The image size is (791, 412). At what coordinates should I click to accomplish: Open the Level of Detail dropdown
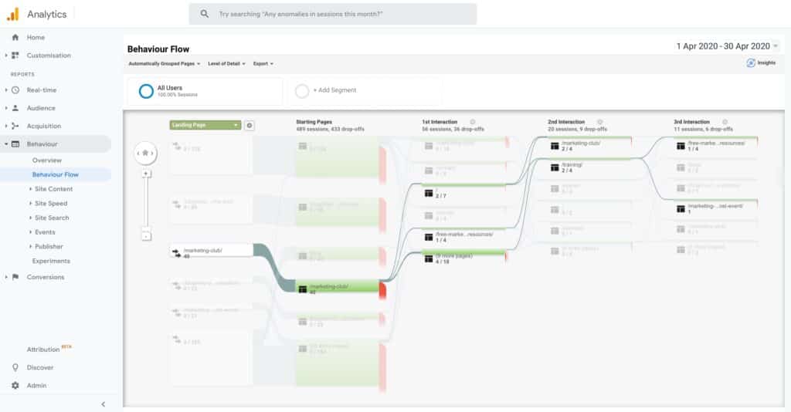[x=226, y=64]
